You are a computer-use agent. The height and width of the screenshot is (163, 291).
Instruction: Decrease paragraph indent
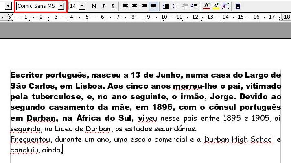[185, 7]
